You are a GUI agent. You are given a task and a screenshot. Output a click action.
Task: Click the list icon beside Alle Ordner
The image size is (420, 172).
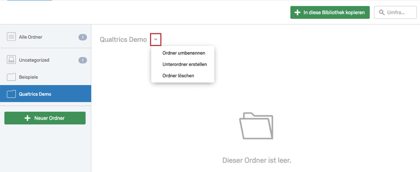point(11,37)
